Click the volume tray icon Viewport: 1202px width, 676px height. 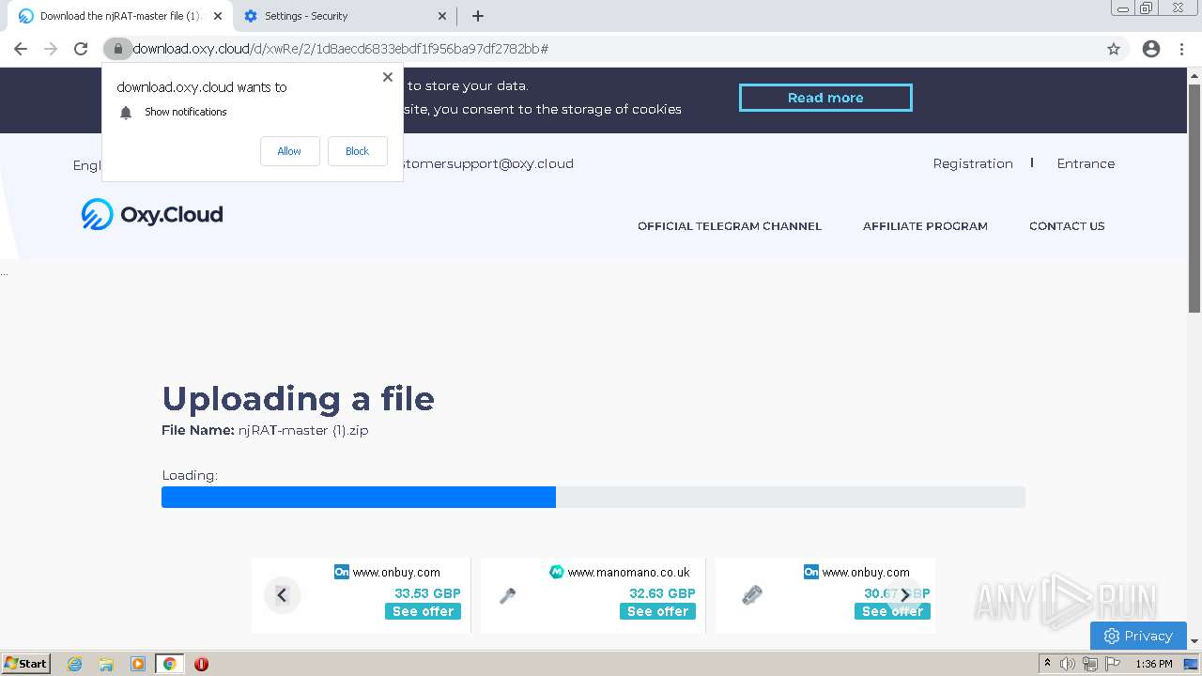coord(1068,664)
